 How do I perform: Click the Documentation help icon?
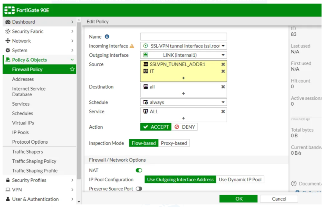(x=294, y=183)
